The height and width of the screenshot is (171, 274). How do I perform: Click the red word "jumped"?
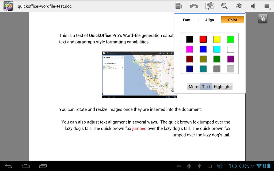pyautogui.click(x=139, y=129)
